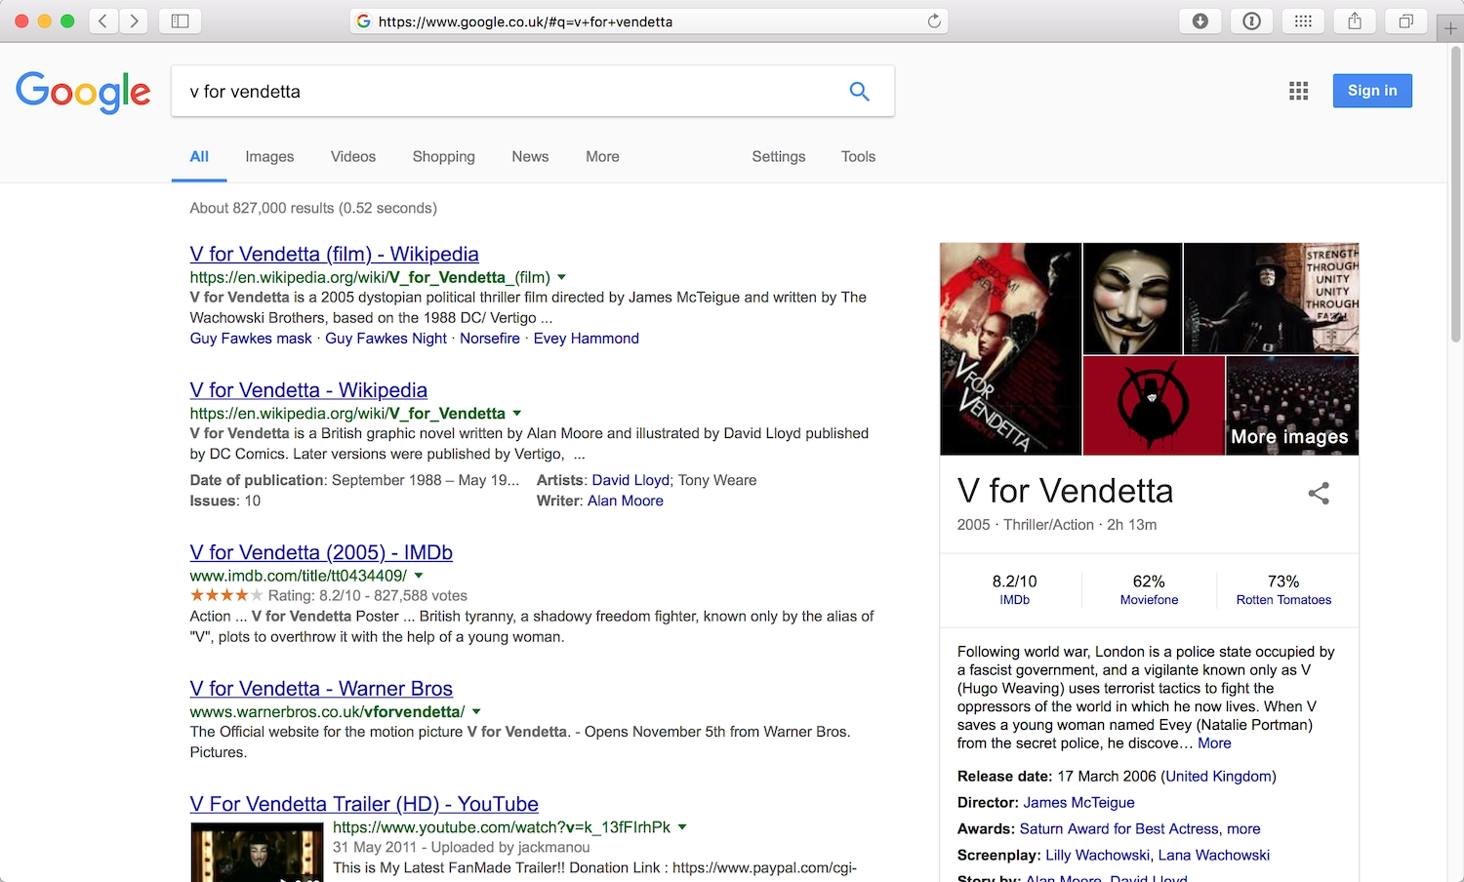
Task: Click the Sign in button
Action: [x=1371, y=90]
